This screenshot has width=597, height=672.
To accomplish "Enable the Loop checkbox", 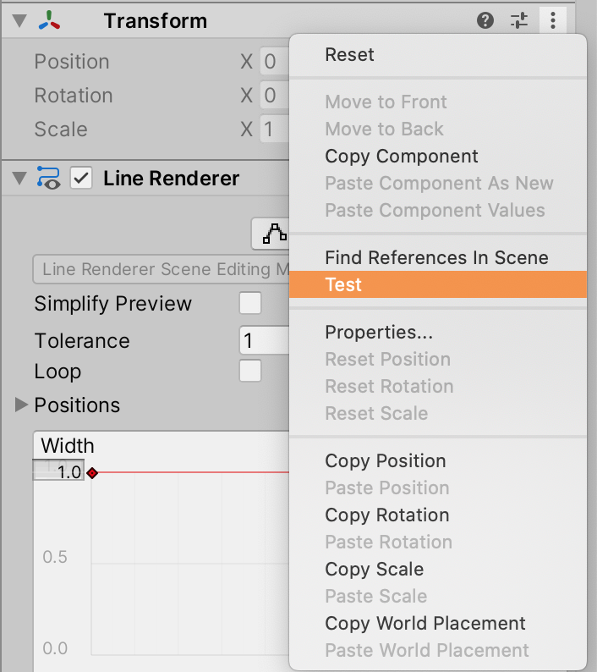I will (x=250, y=371).
